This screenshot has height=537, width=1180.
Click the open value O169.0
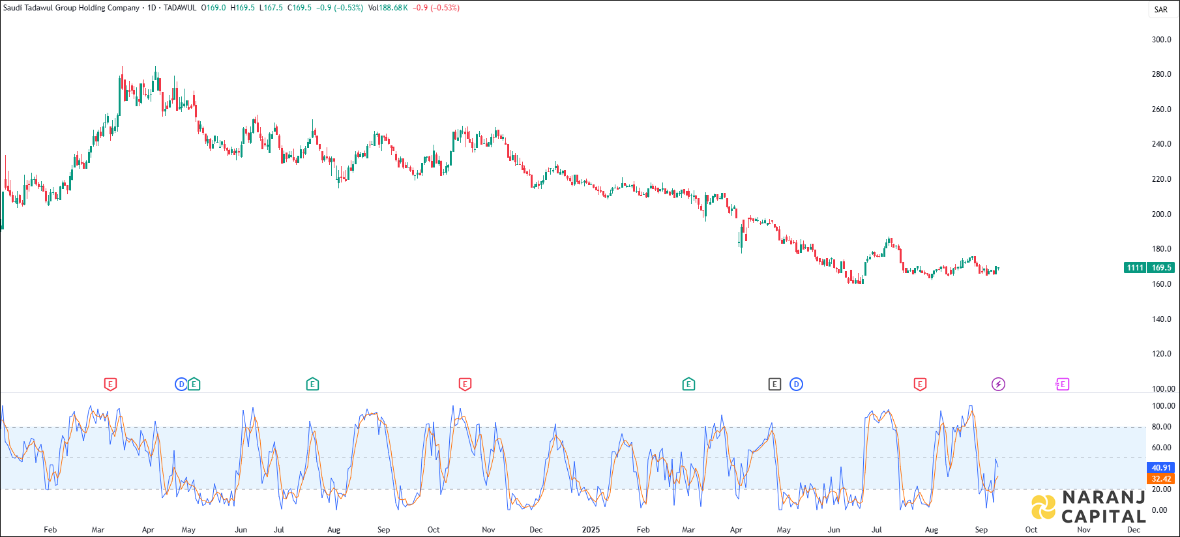click(213, 8)
